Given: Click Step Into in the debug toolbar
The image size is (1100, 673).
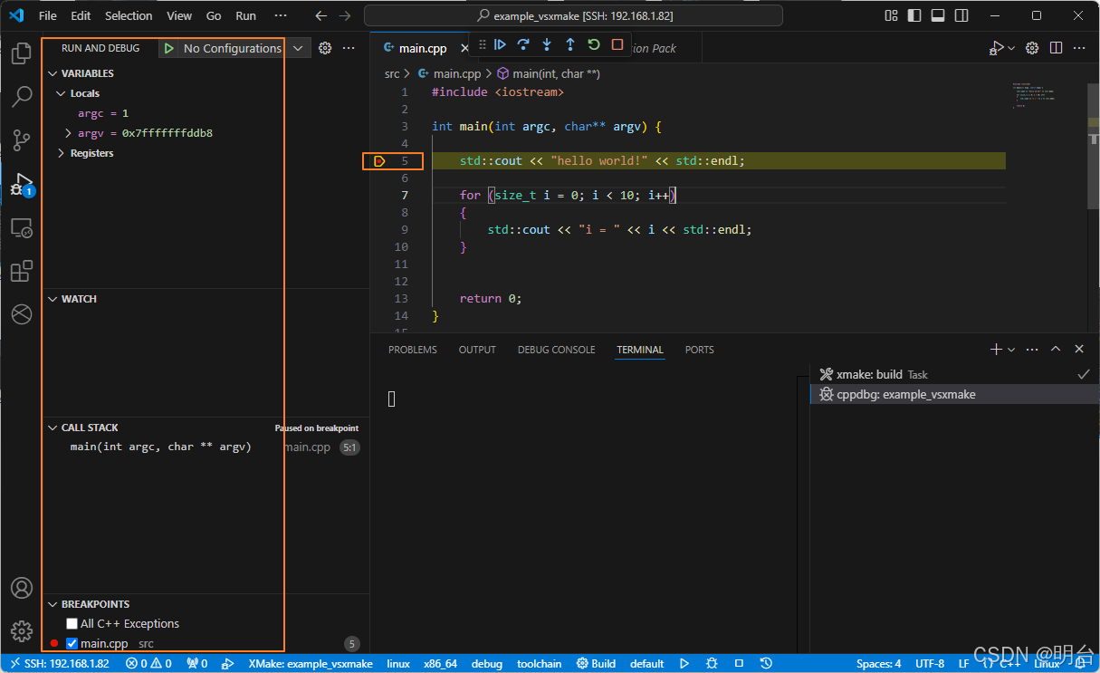Looking at the screenshot, I should tap(547, 44).
